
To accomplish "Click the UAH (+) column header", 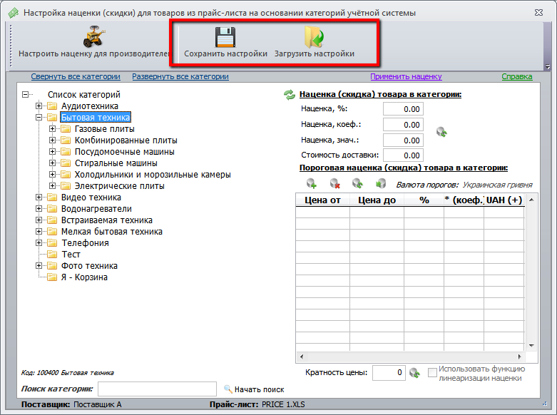I will (504, 200).
